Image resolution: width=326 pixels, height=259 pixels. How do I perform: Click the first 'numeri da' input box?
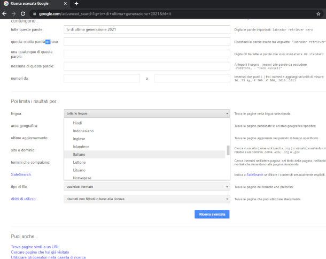pos(102,78)
